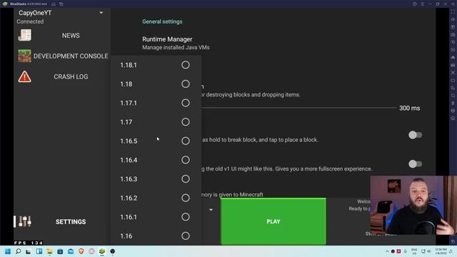Select version 1.18 radio button
457x257 pixels.
[186, 84]
